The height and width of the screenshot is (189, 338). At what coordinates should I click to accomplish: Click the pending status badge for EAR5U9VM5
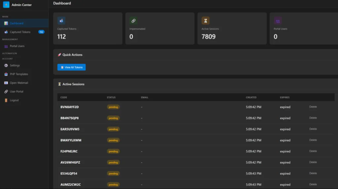[113, 129]
